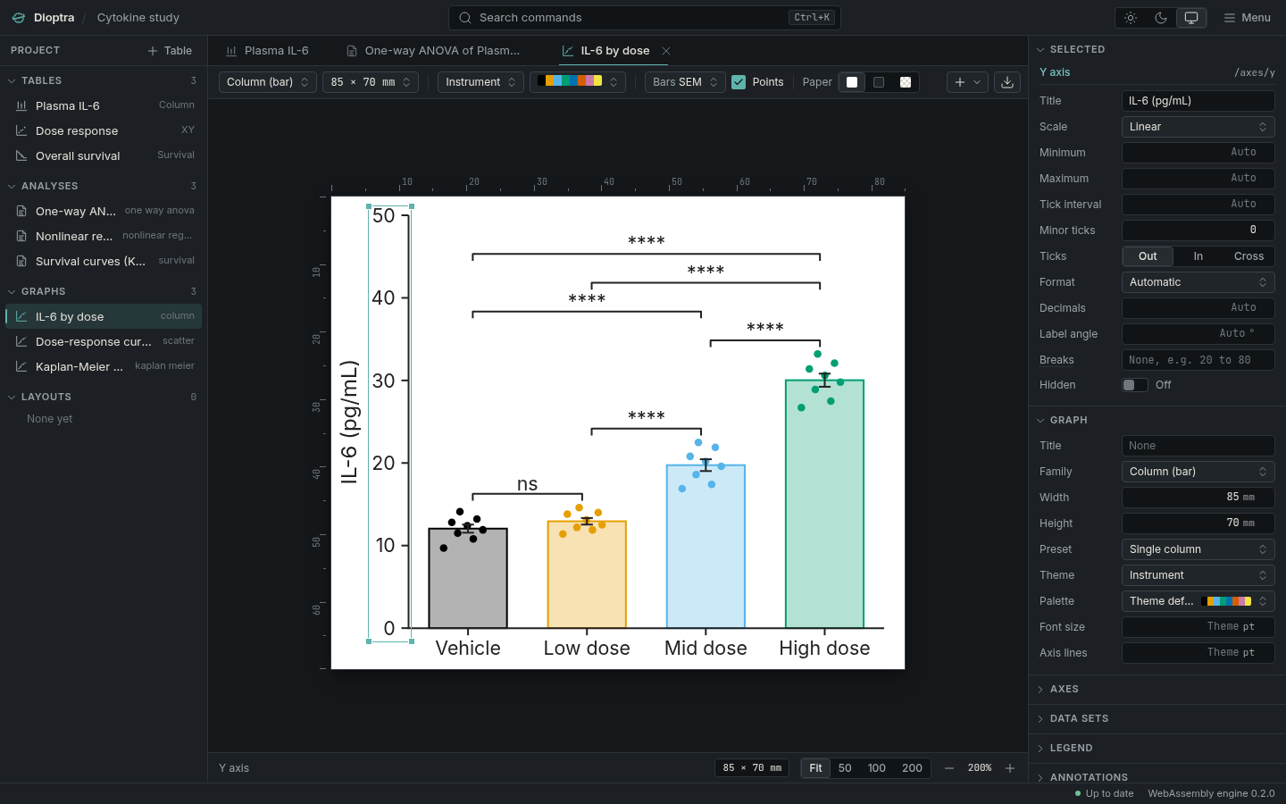Expand the DATA SETS section
This screenshot has height=804, width=1286.
coord(1157,719)
